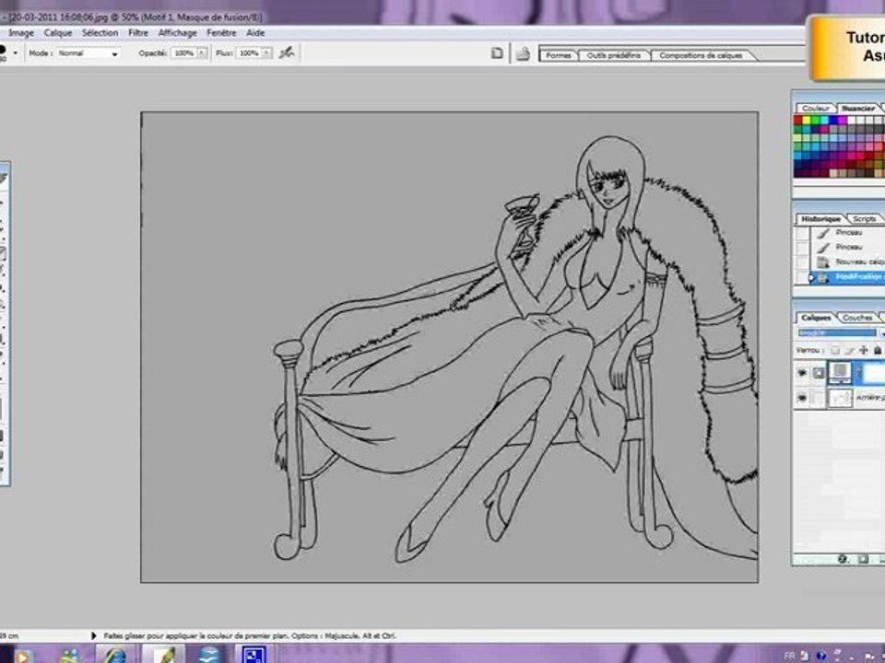Open the Calque menu

[x=57, y=33]
